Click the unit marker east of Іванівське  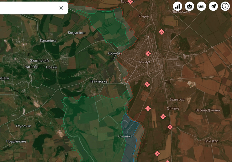point(147,84)
